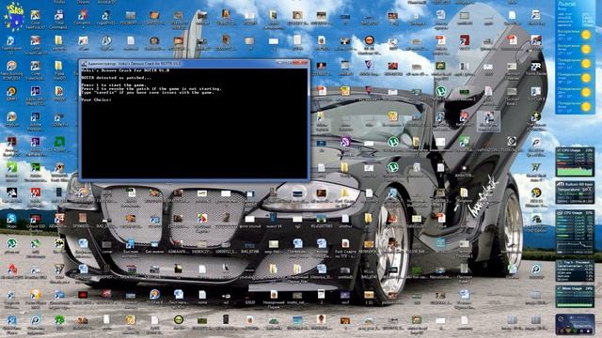Click the "Your Choice:" prompt line
Screen dimensions: 602x338
96,100
